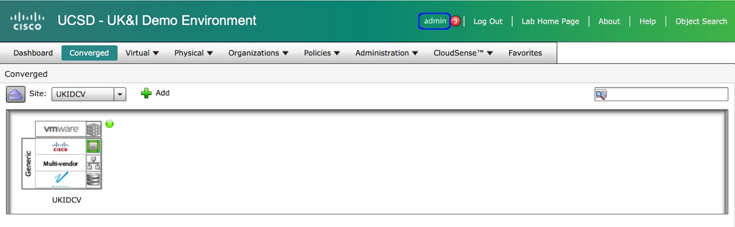Click the green plus Add icon

tap(146, 93)
